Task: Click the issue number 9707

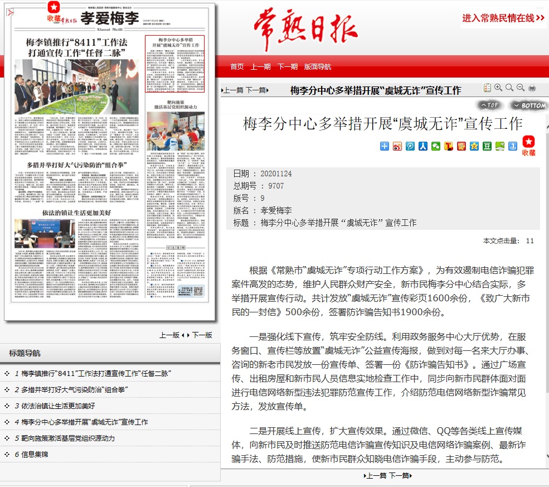Action: point(276,186)
